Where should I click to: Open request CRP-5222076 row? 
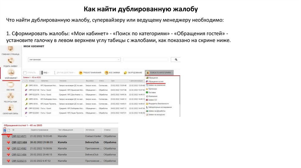pos(84,95)
